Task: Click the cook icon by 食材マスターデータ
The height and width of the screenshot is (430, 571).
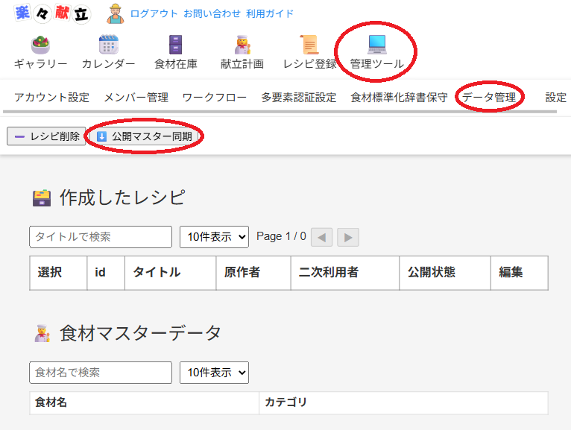Action: tap(42, 333)
